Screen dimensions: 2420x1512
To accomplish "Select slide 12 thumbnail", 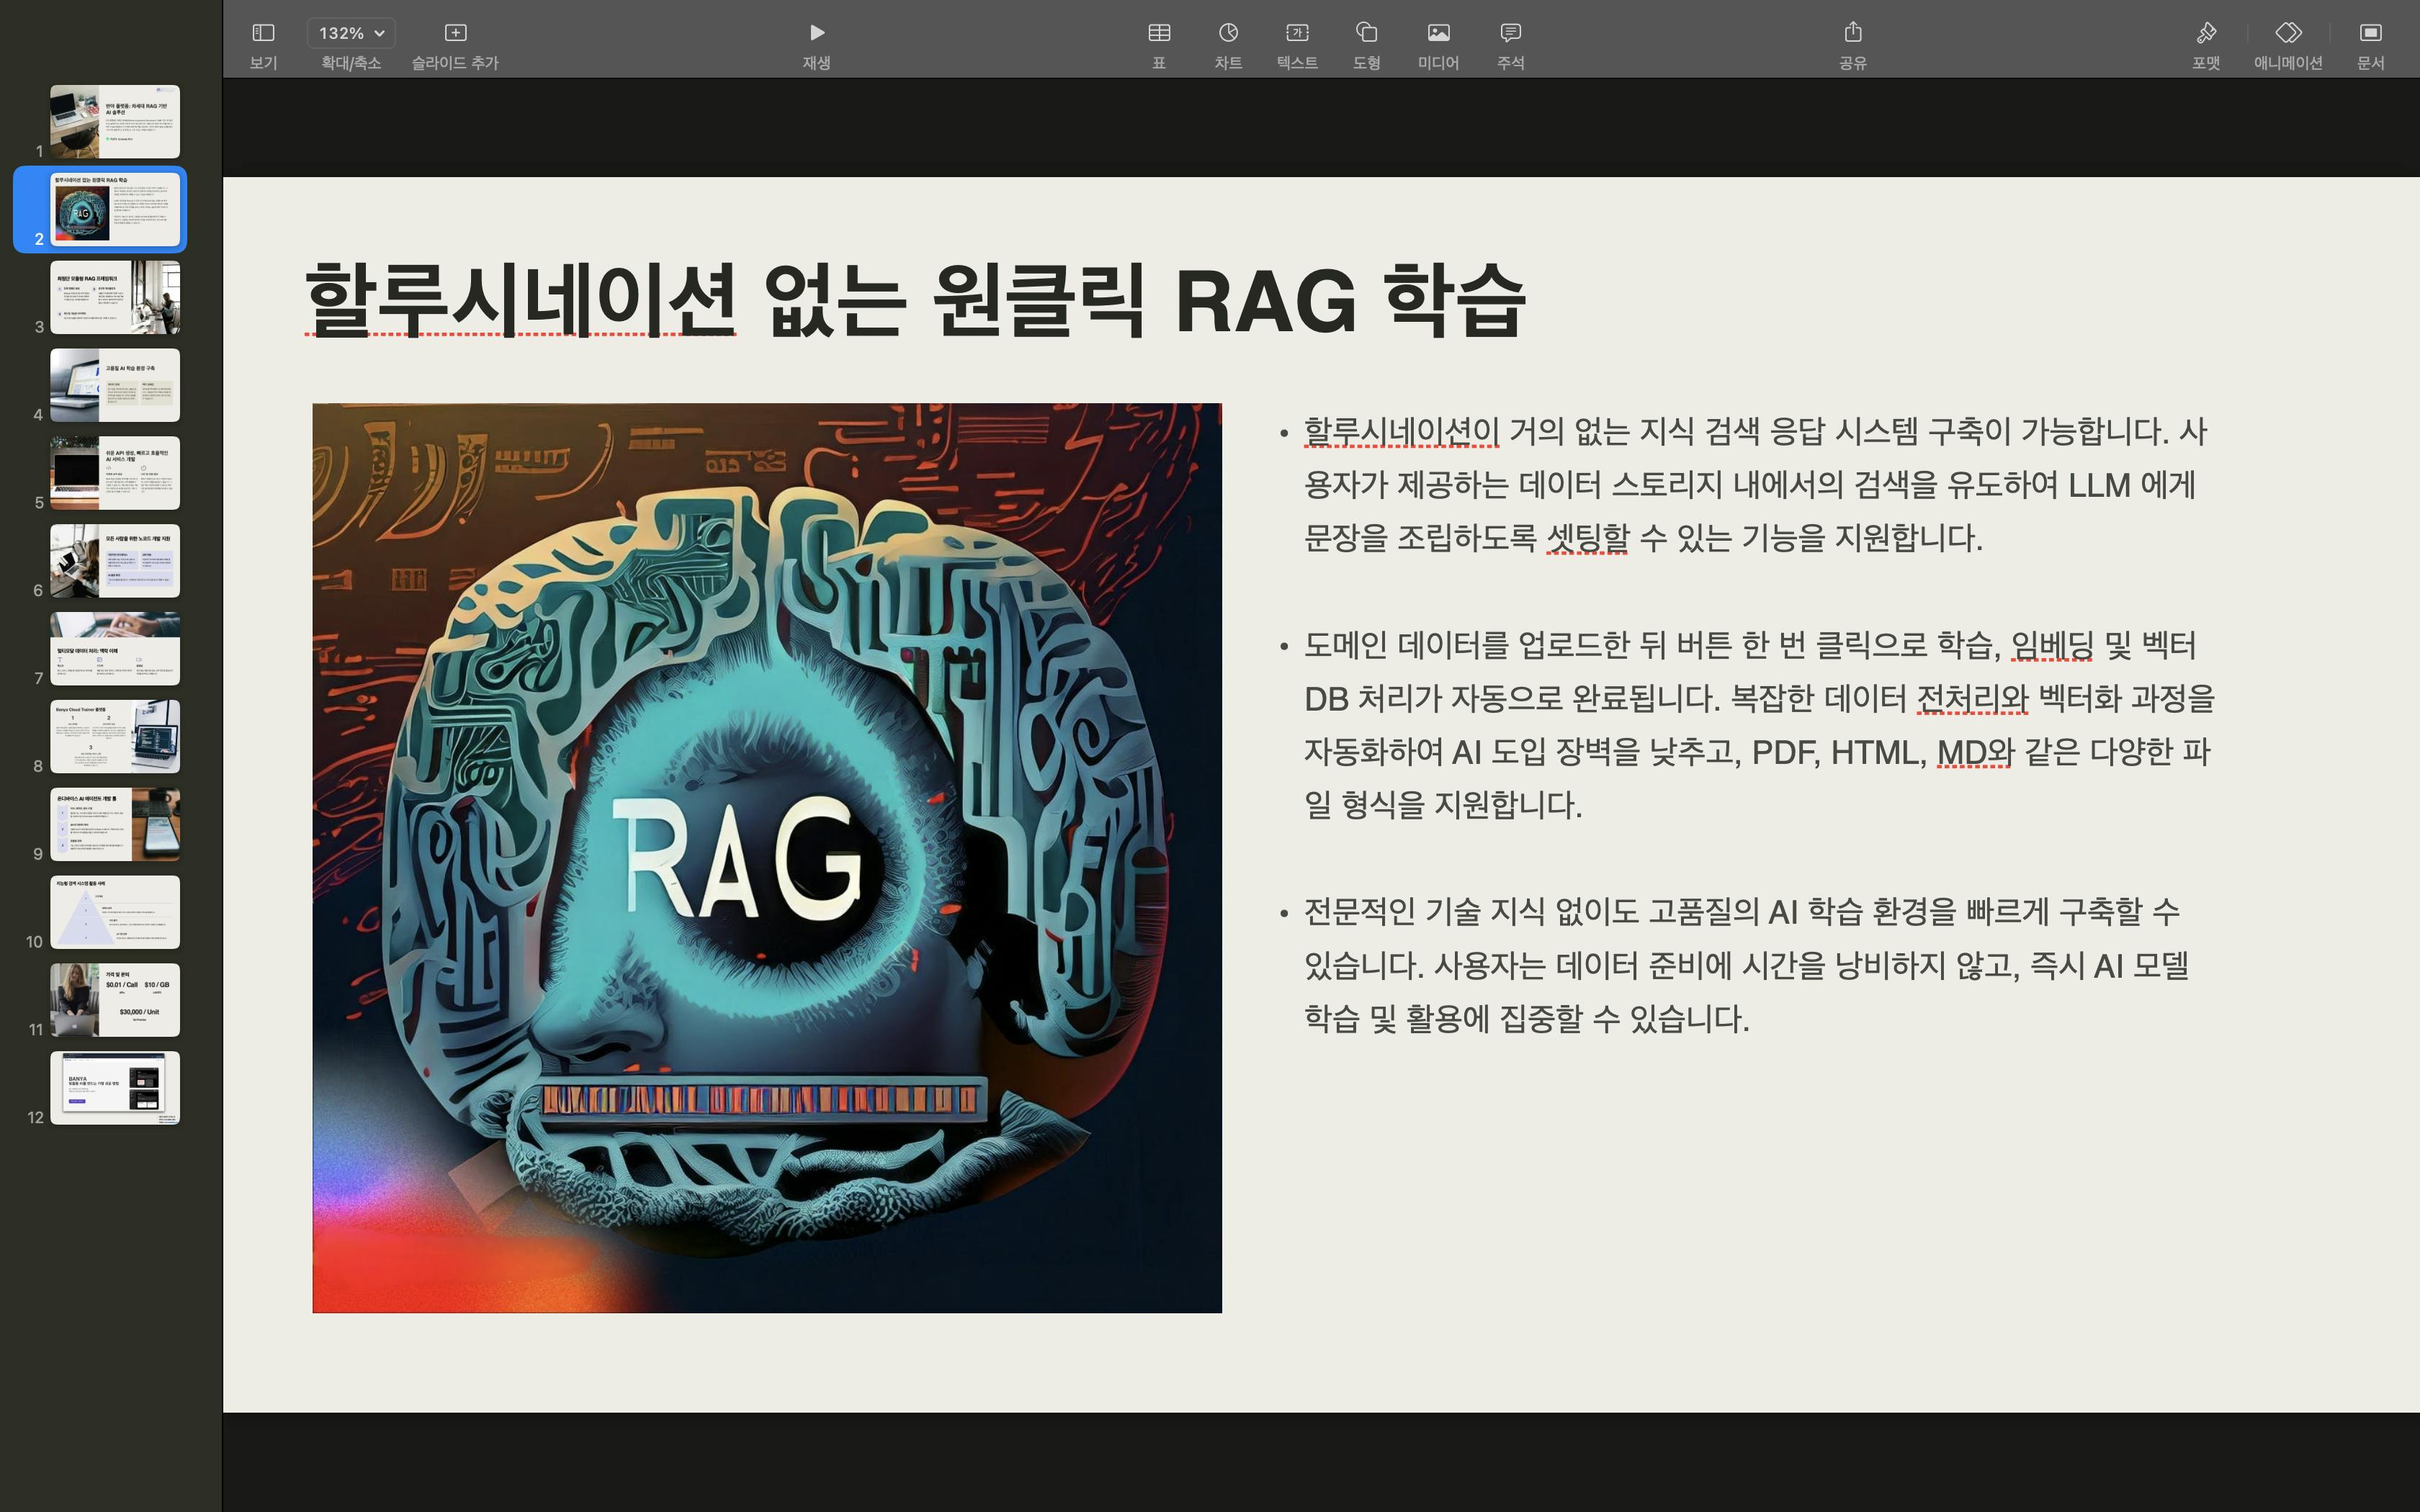I will pos(115,1088).
